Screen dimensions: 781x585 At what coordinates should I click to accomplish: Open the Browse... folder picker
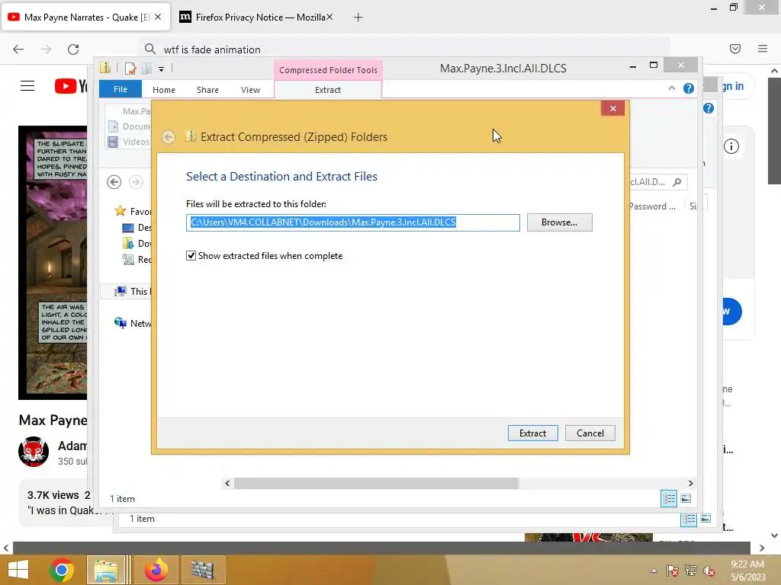(x=559, y=222)
